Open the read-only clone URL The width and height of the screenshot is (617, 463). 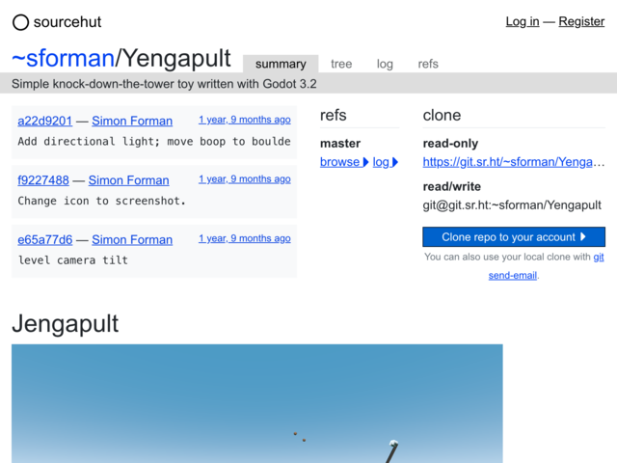pyautogui.click(x=514, y=162)
